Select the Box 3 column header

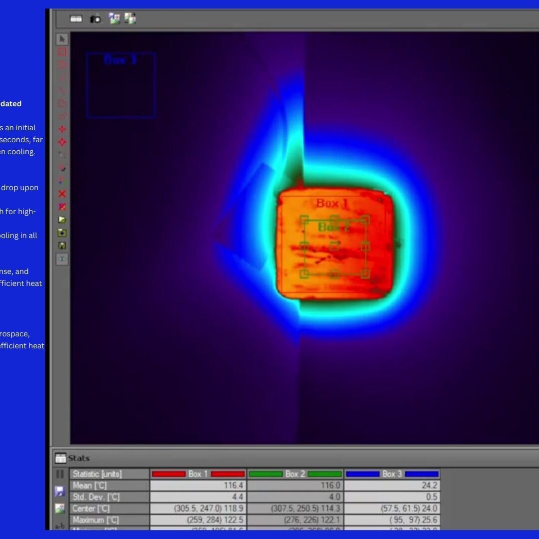pyautogui.click(x=392, y=474)
